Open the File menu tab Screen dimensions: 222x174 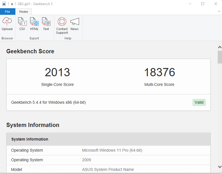click(x=7, y=12)
